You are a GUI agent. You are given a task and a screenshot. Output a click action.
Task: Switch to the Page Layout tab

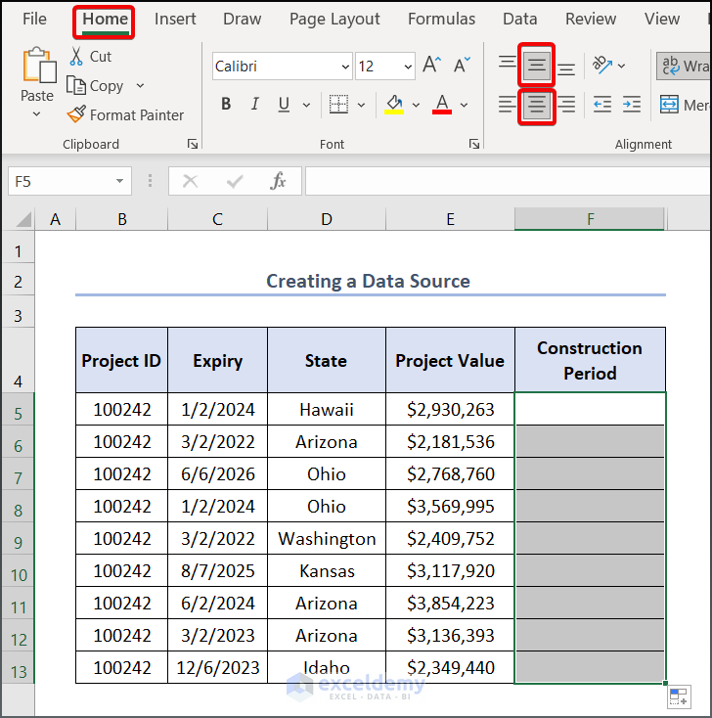point(334,19)
